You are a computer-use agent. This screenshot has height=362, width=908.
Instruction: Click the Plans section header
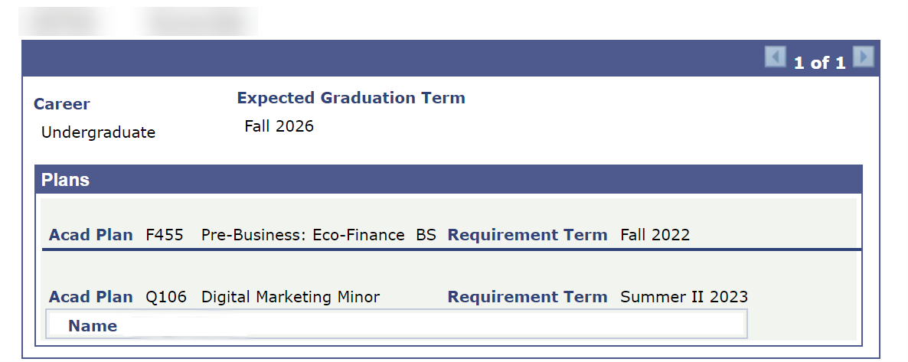[65, 181]
